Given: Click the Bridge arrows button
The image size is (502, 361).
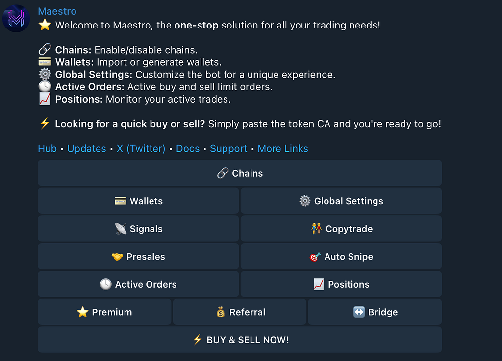Looking at the screenshot, I should pyautogui.click(x=375, y=312).
